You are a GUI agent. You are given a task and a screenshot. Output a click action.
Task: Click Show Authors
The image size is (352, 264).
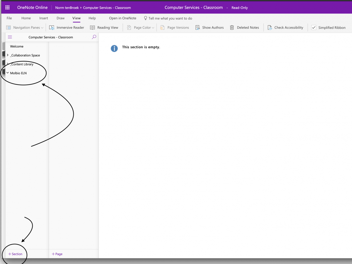209,28
